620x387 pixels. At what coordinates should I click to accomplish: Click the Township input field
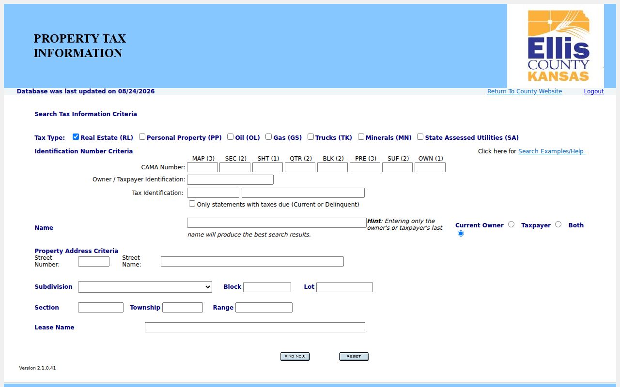183,308
